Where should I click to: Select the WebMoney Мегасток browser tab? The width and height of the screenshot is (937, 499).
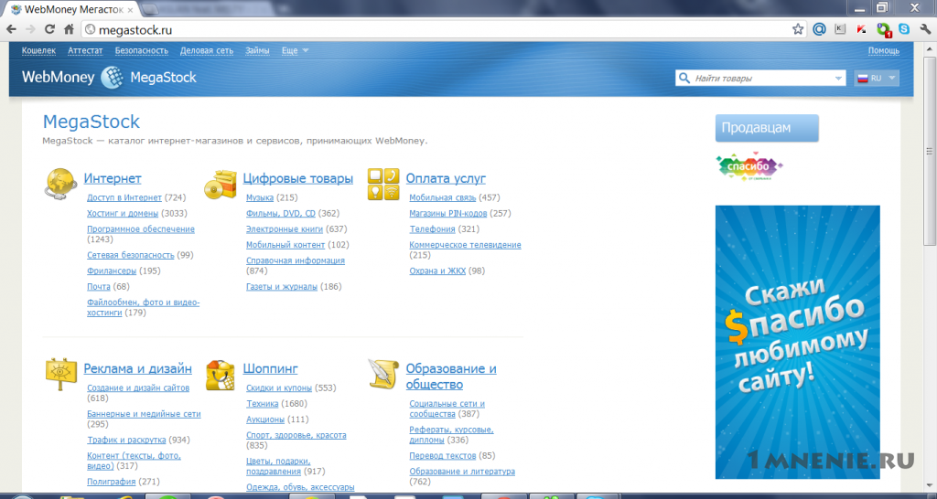(x=70, y=9)
